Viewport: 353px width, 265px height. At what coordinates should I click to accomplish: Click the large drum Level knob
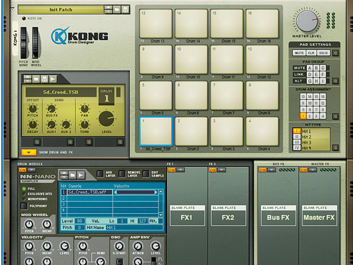[x=107, y=119]
